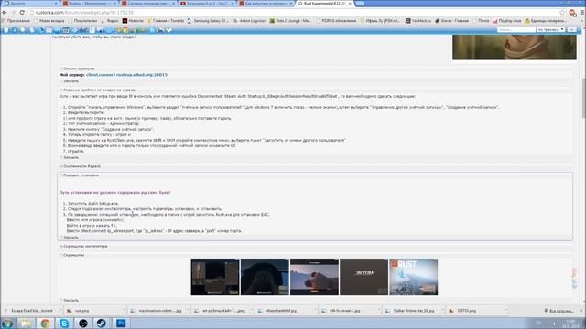The width and height of the screenshot is (586, 329).
Task: Click the Все загрузки link
Action: tap(559, 311)
